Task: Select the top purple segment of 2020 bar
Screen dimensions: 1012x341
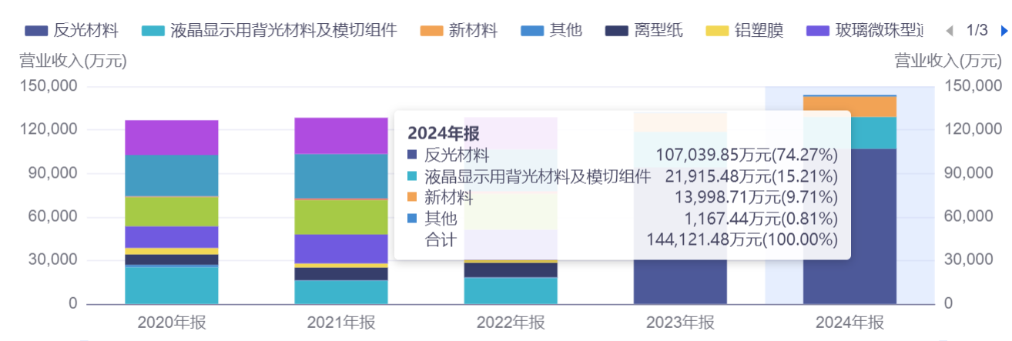Action: [172, 138]
